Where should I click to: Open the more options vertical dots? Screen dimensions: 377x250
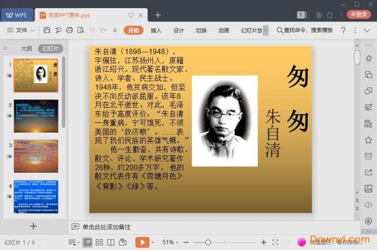(355, 30)
